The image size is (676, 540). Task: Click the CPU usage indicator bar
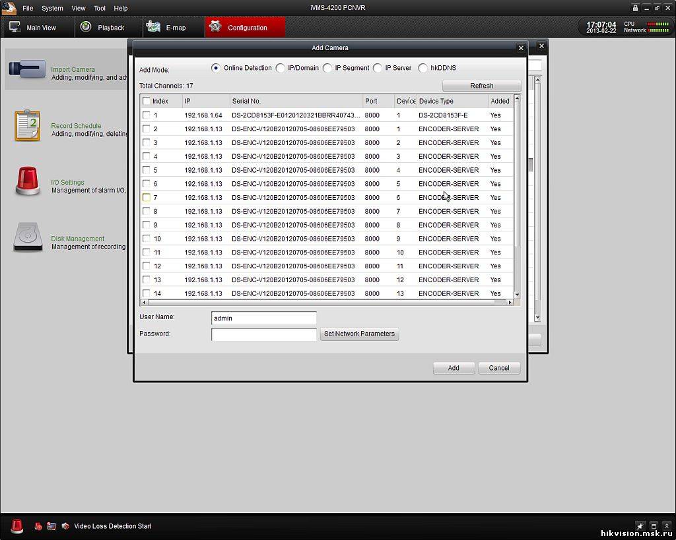click(x=658, y=24)
